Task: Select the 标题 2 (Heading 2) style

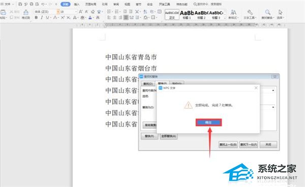Action: click(x=201, y=14)
